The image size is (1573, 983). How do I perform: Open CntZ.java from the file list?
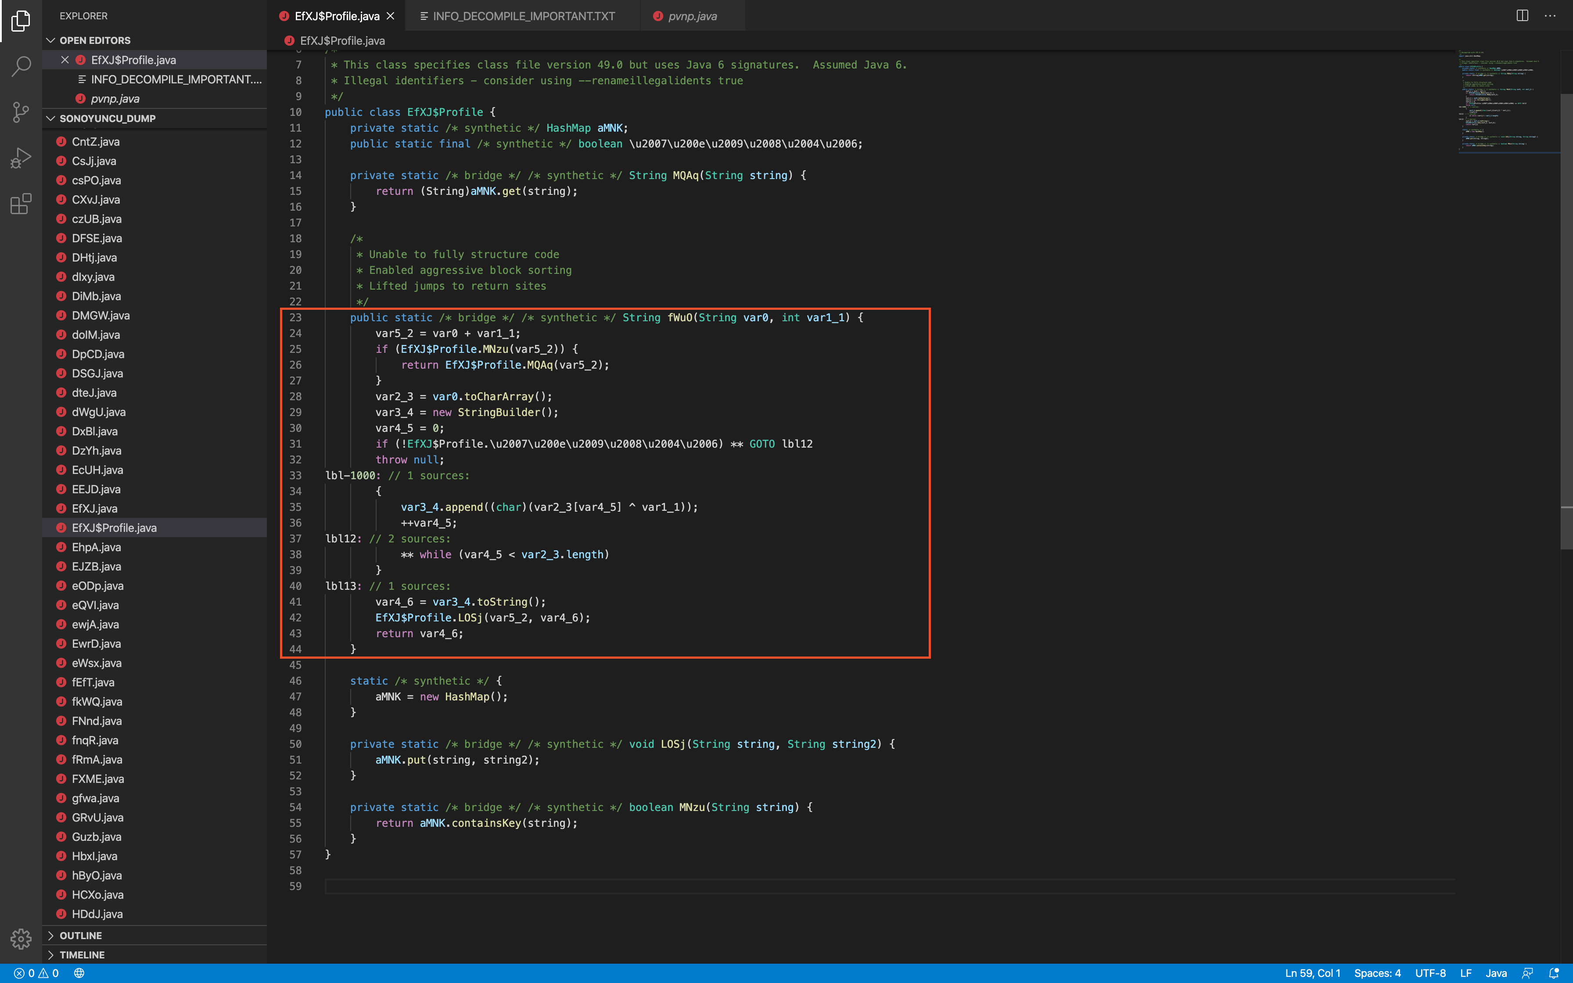click(154, 141)
